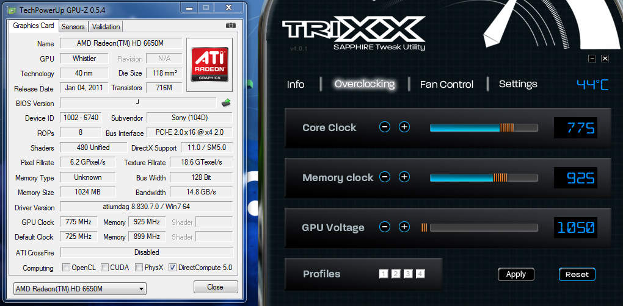Click the GPU field showing Whistler

click(84, 59)
